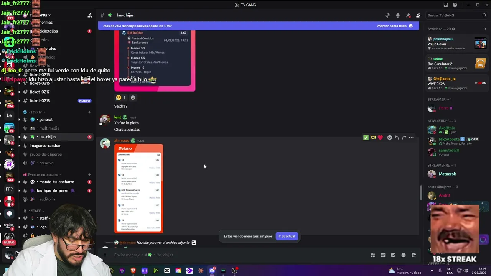Toggle the member list panel
The width and height of the screenshot is (491, 276).
click(418, 15)
